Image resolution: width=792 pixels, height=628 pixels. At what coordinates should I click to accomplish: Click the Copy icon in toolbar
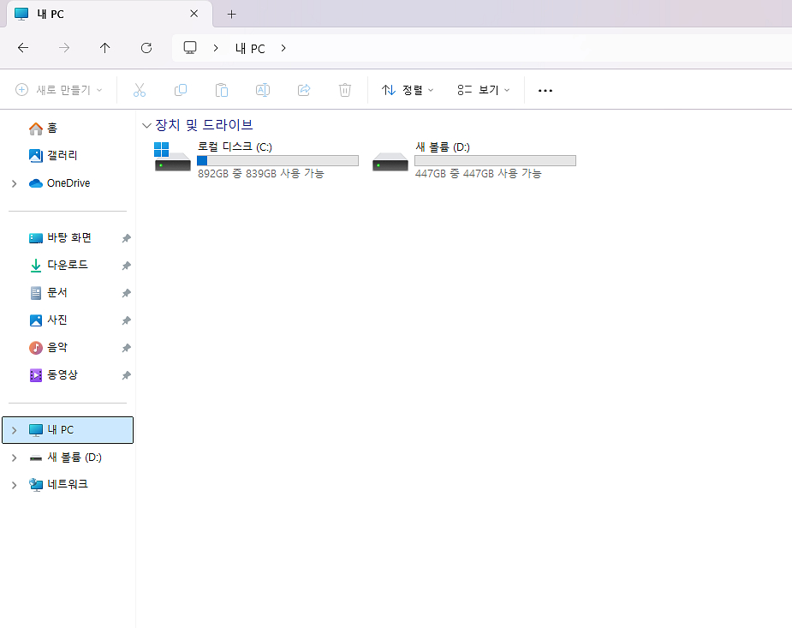coord(181,90)
